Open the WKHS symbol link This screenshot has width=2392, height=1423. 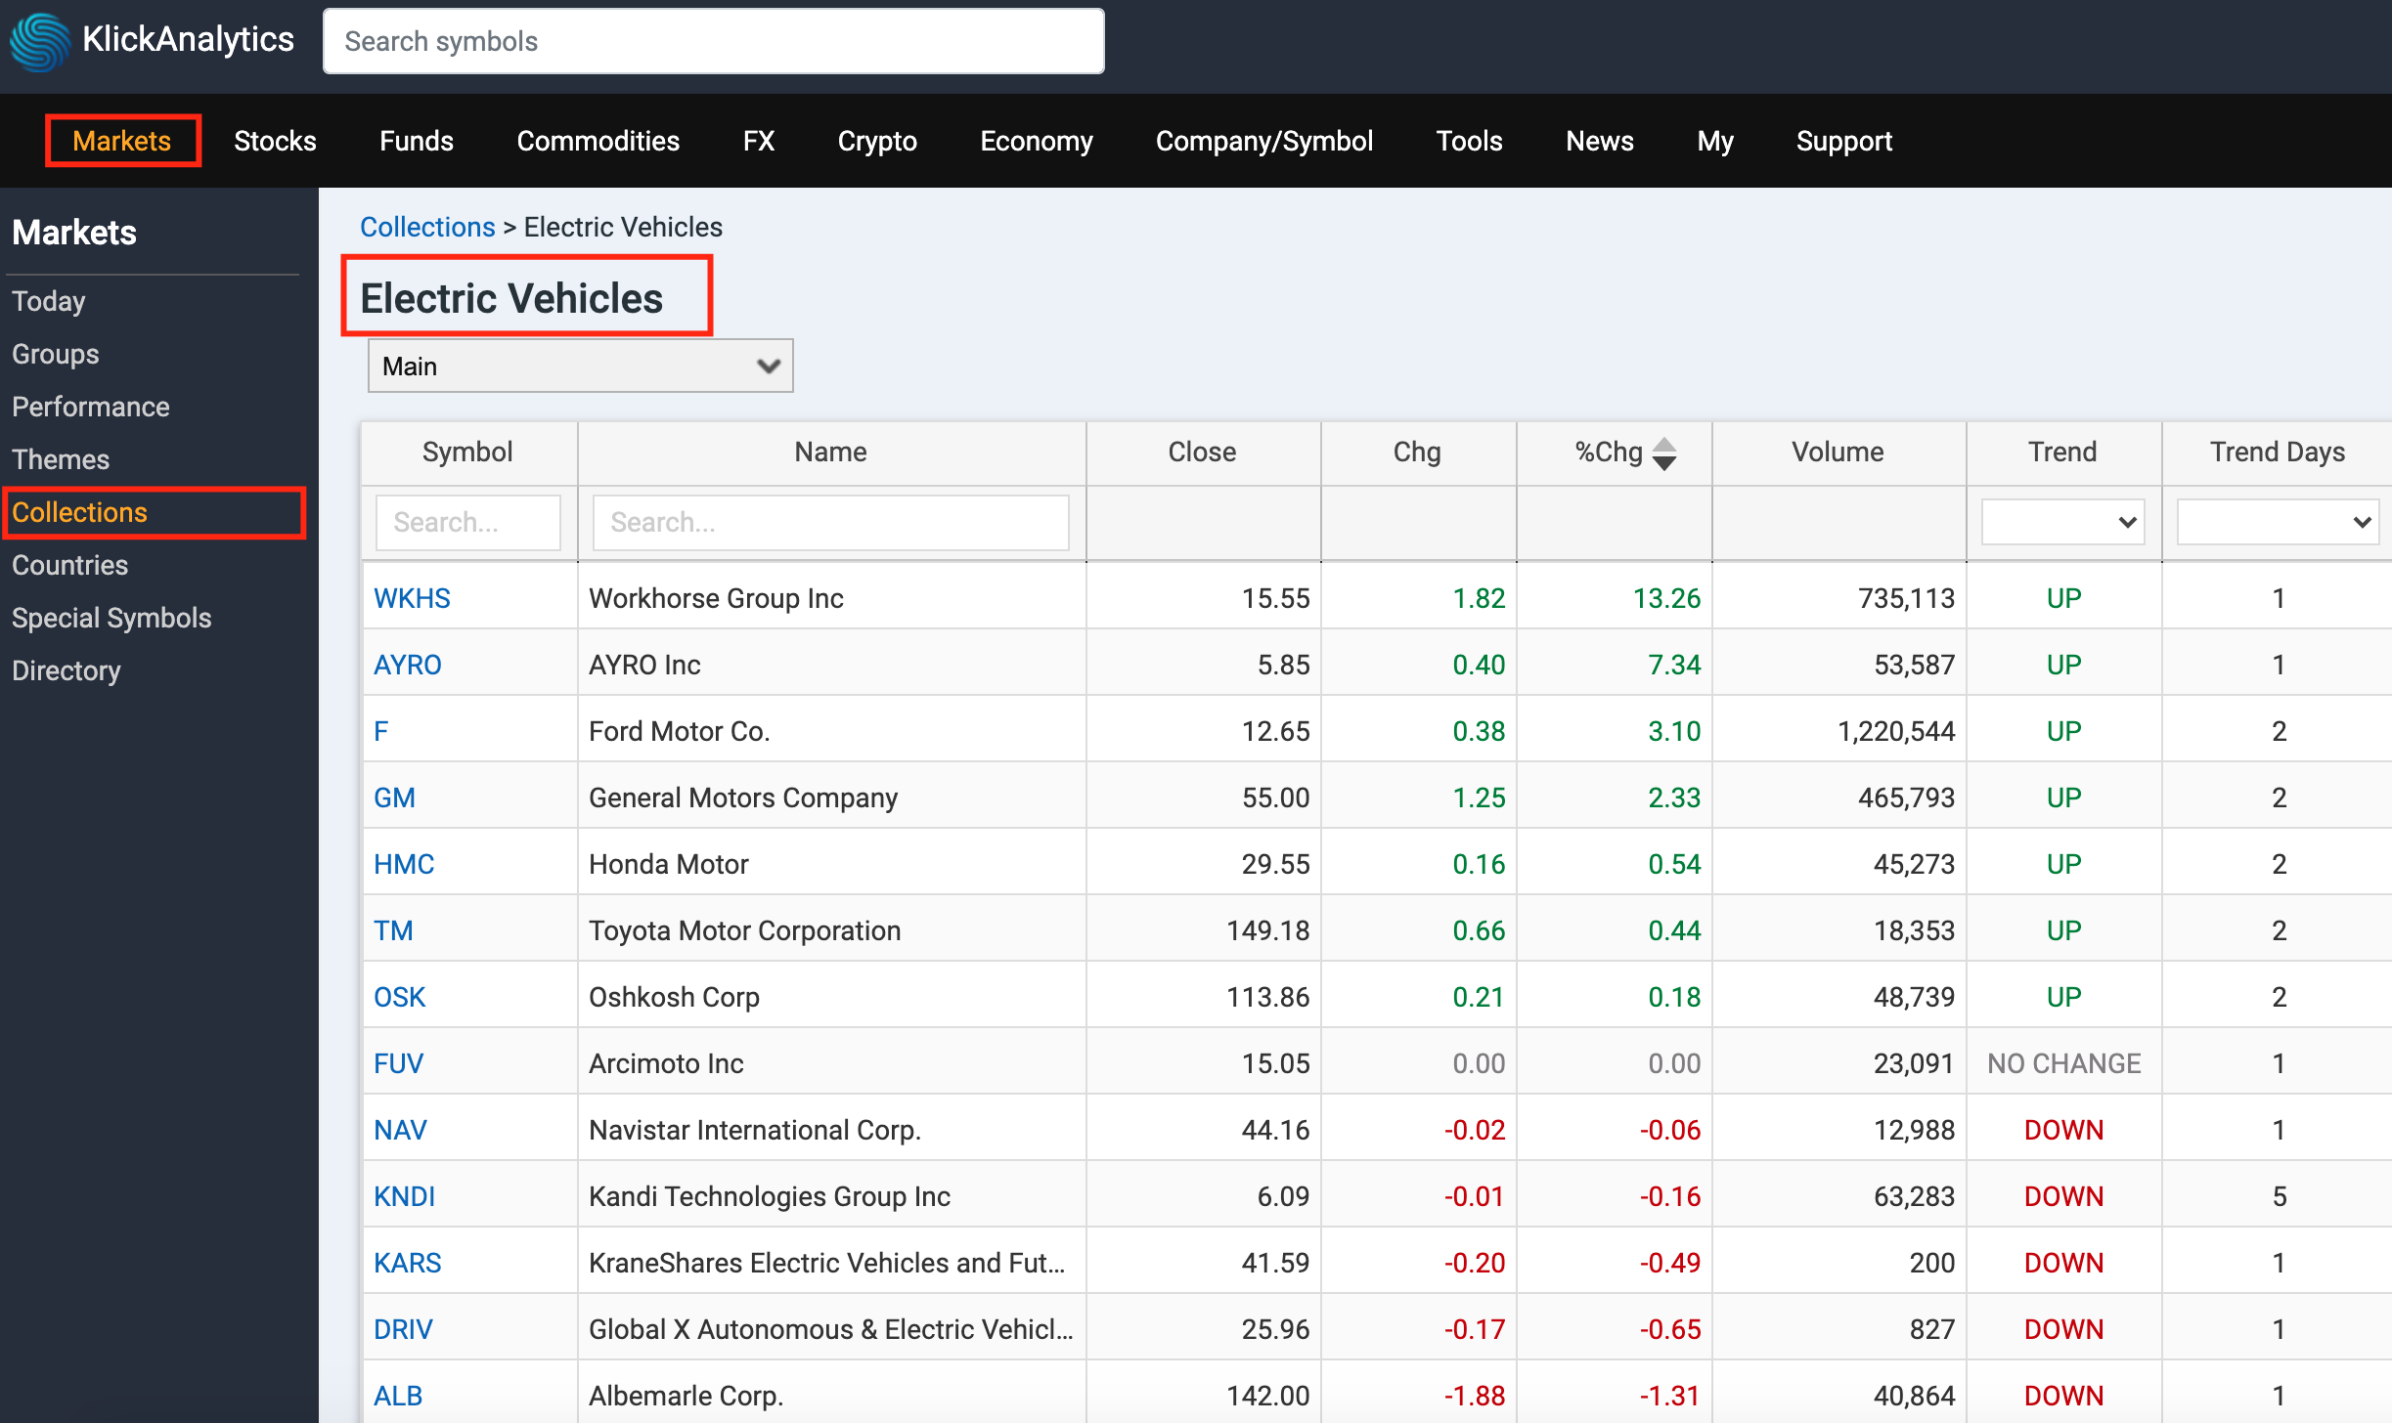[412, 598]
